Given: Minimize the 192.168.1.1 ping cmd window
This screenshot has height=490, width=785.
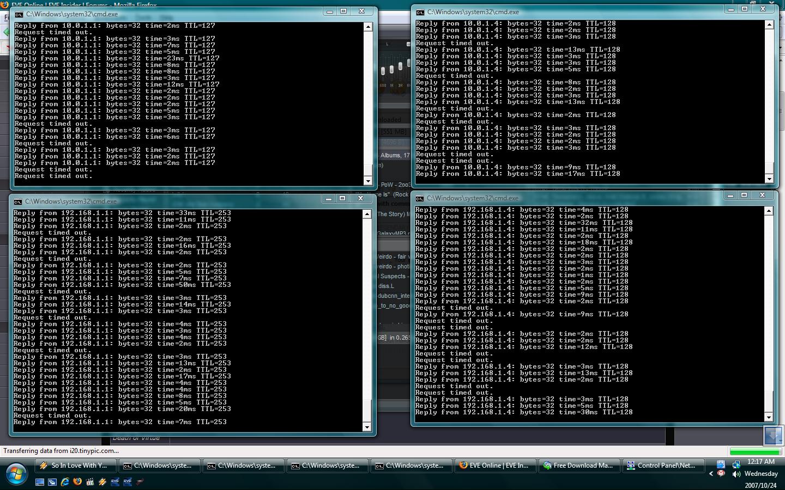Looking at the screenshot, I should point(328,199).
